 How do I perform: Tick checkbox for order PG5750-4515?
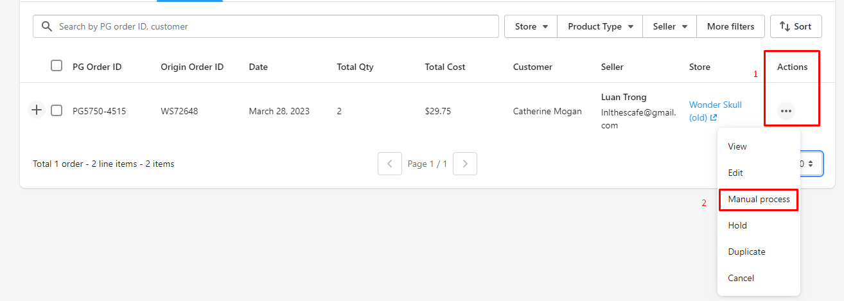(x=57, y=110)
